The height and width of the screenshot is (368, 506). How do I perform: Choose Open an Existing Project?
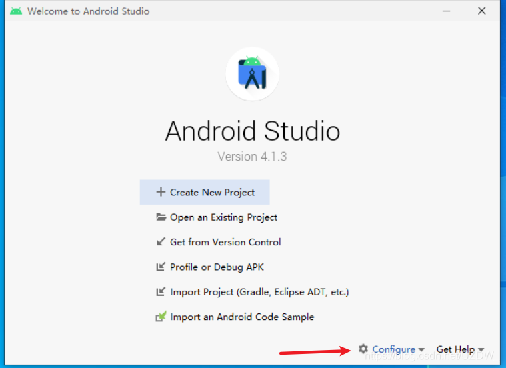(x=216, y=217)
